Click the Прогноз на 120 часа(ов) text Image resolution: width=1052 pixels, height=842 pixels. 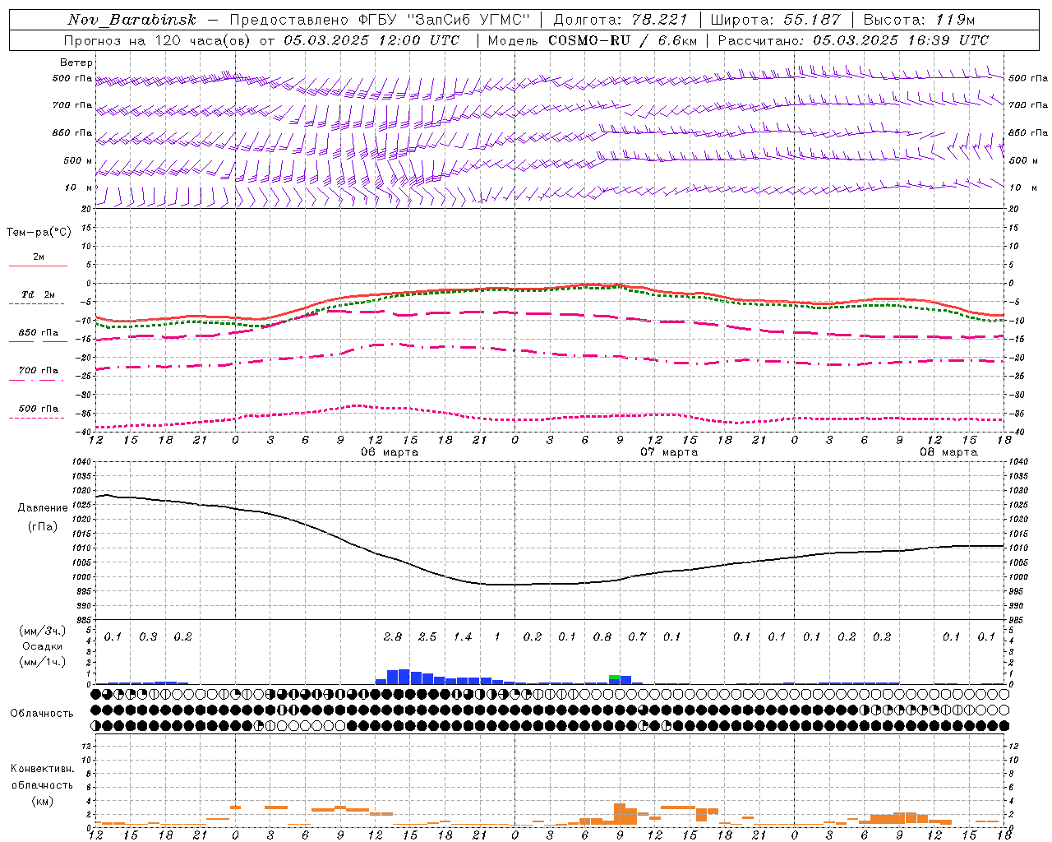point(158,40)
